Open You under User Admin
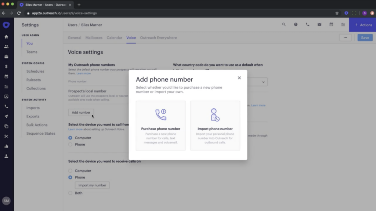376x211 pixels. point(29,43)
